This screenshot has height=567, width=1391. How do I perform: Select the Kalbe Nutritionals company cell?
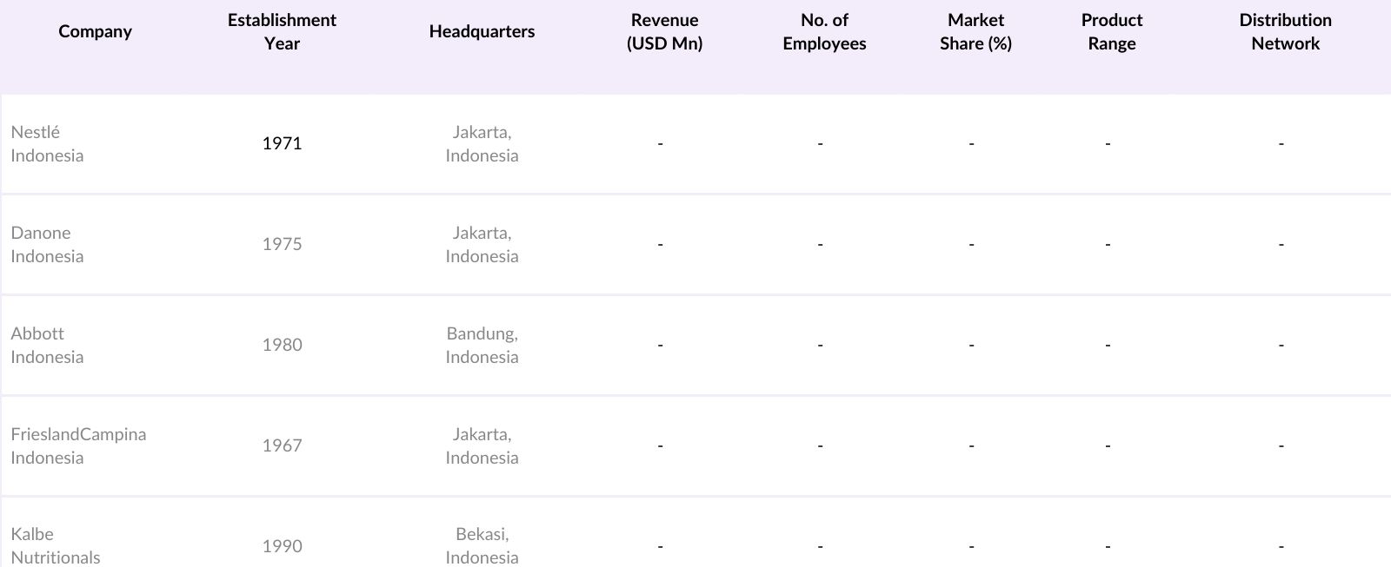point(55,545)
